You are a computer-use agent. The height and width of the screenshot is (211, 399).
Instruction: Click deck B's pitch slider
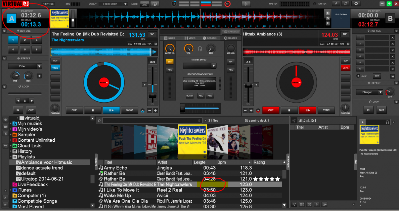click(x=248, y=85)
